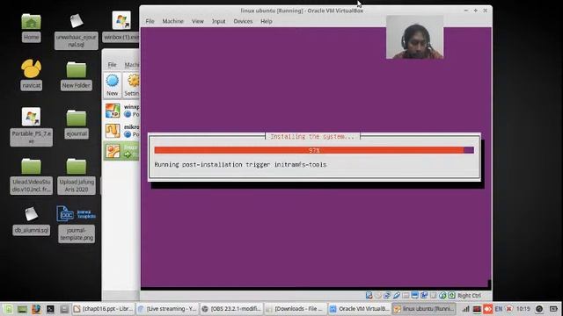Click Settings gear in VirtualBox Manager
The height and width of the screenshot is (316, 563).
pyautogui.click(x=131, y=85)
